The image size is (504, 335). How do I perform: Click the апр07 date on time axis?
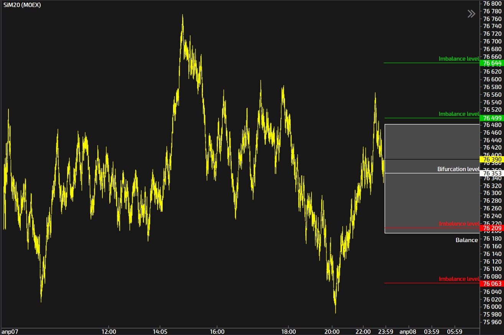pos(8,331)
